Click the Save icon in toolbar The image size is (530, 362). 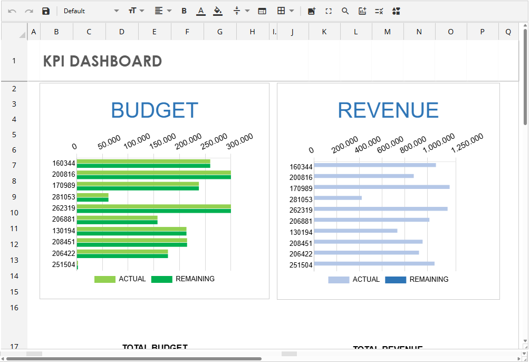coord(46,11)
